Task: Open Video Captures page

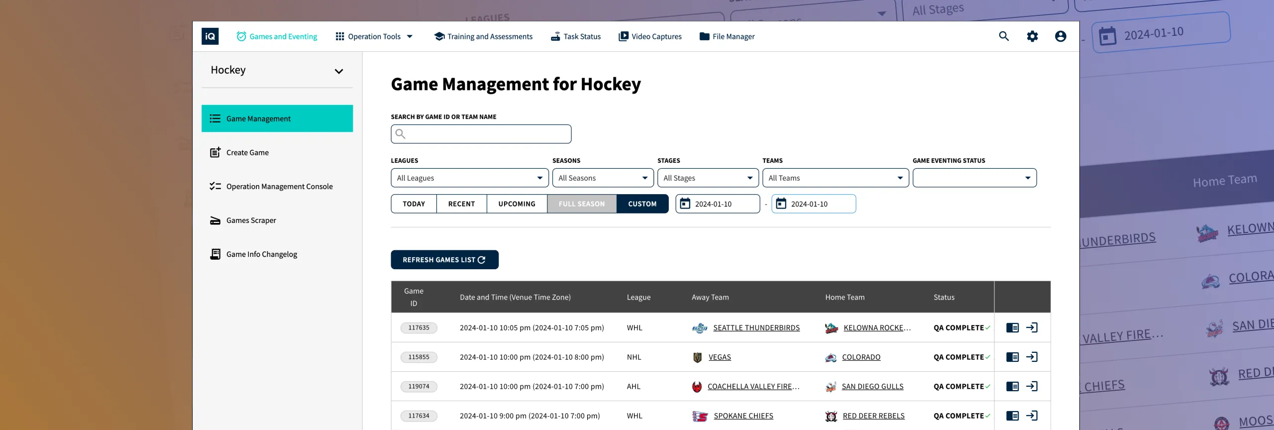Action: point(650,36)
